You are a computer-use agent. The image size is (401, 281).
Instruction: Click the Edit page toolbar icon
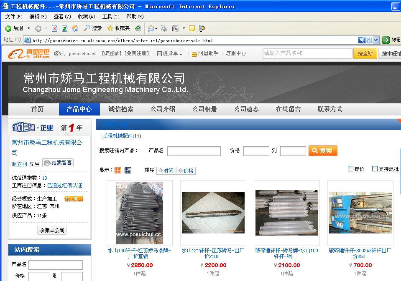coord(176,28)
